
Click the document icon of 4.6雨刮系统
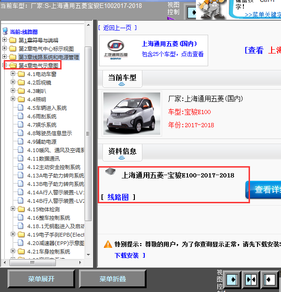pyautogui.click(x=21, y=116)
